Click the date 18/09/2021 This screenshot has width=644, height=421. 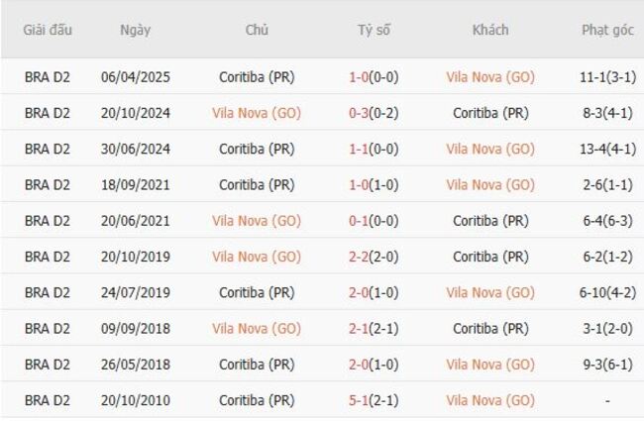click(135, 184)
